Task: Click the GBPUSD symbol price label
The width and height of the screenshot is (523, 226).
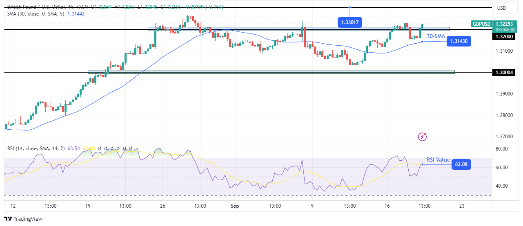Action: pyautogui.click(x=481, y=24)
